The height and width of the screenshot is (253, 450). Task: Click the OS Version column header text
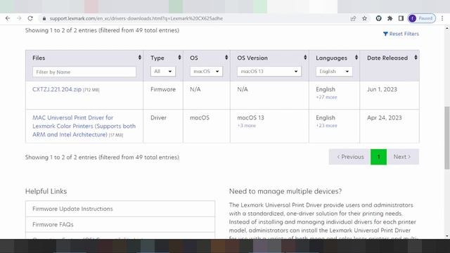tap(252, 58)
